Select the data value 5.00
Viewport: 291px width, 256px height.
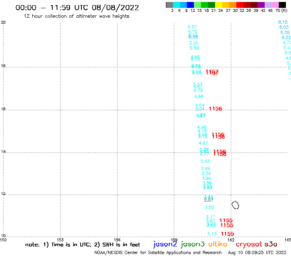click(x=194, y=43)
